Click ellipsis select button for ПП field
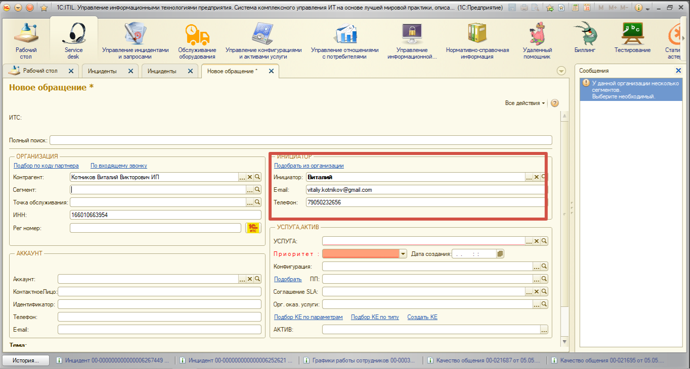The image size is (690, 369). (x=537, y=279)
